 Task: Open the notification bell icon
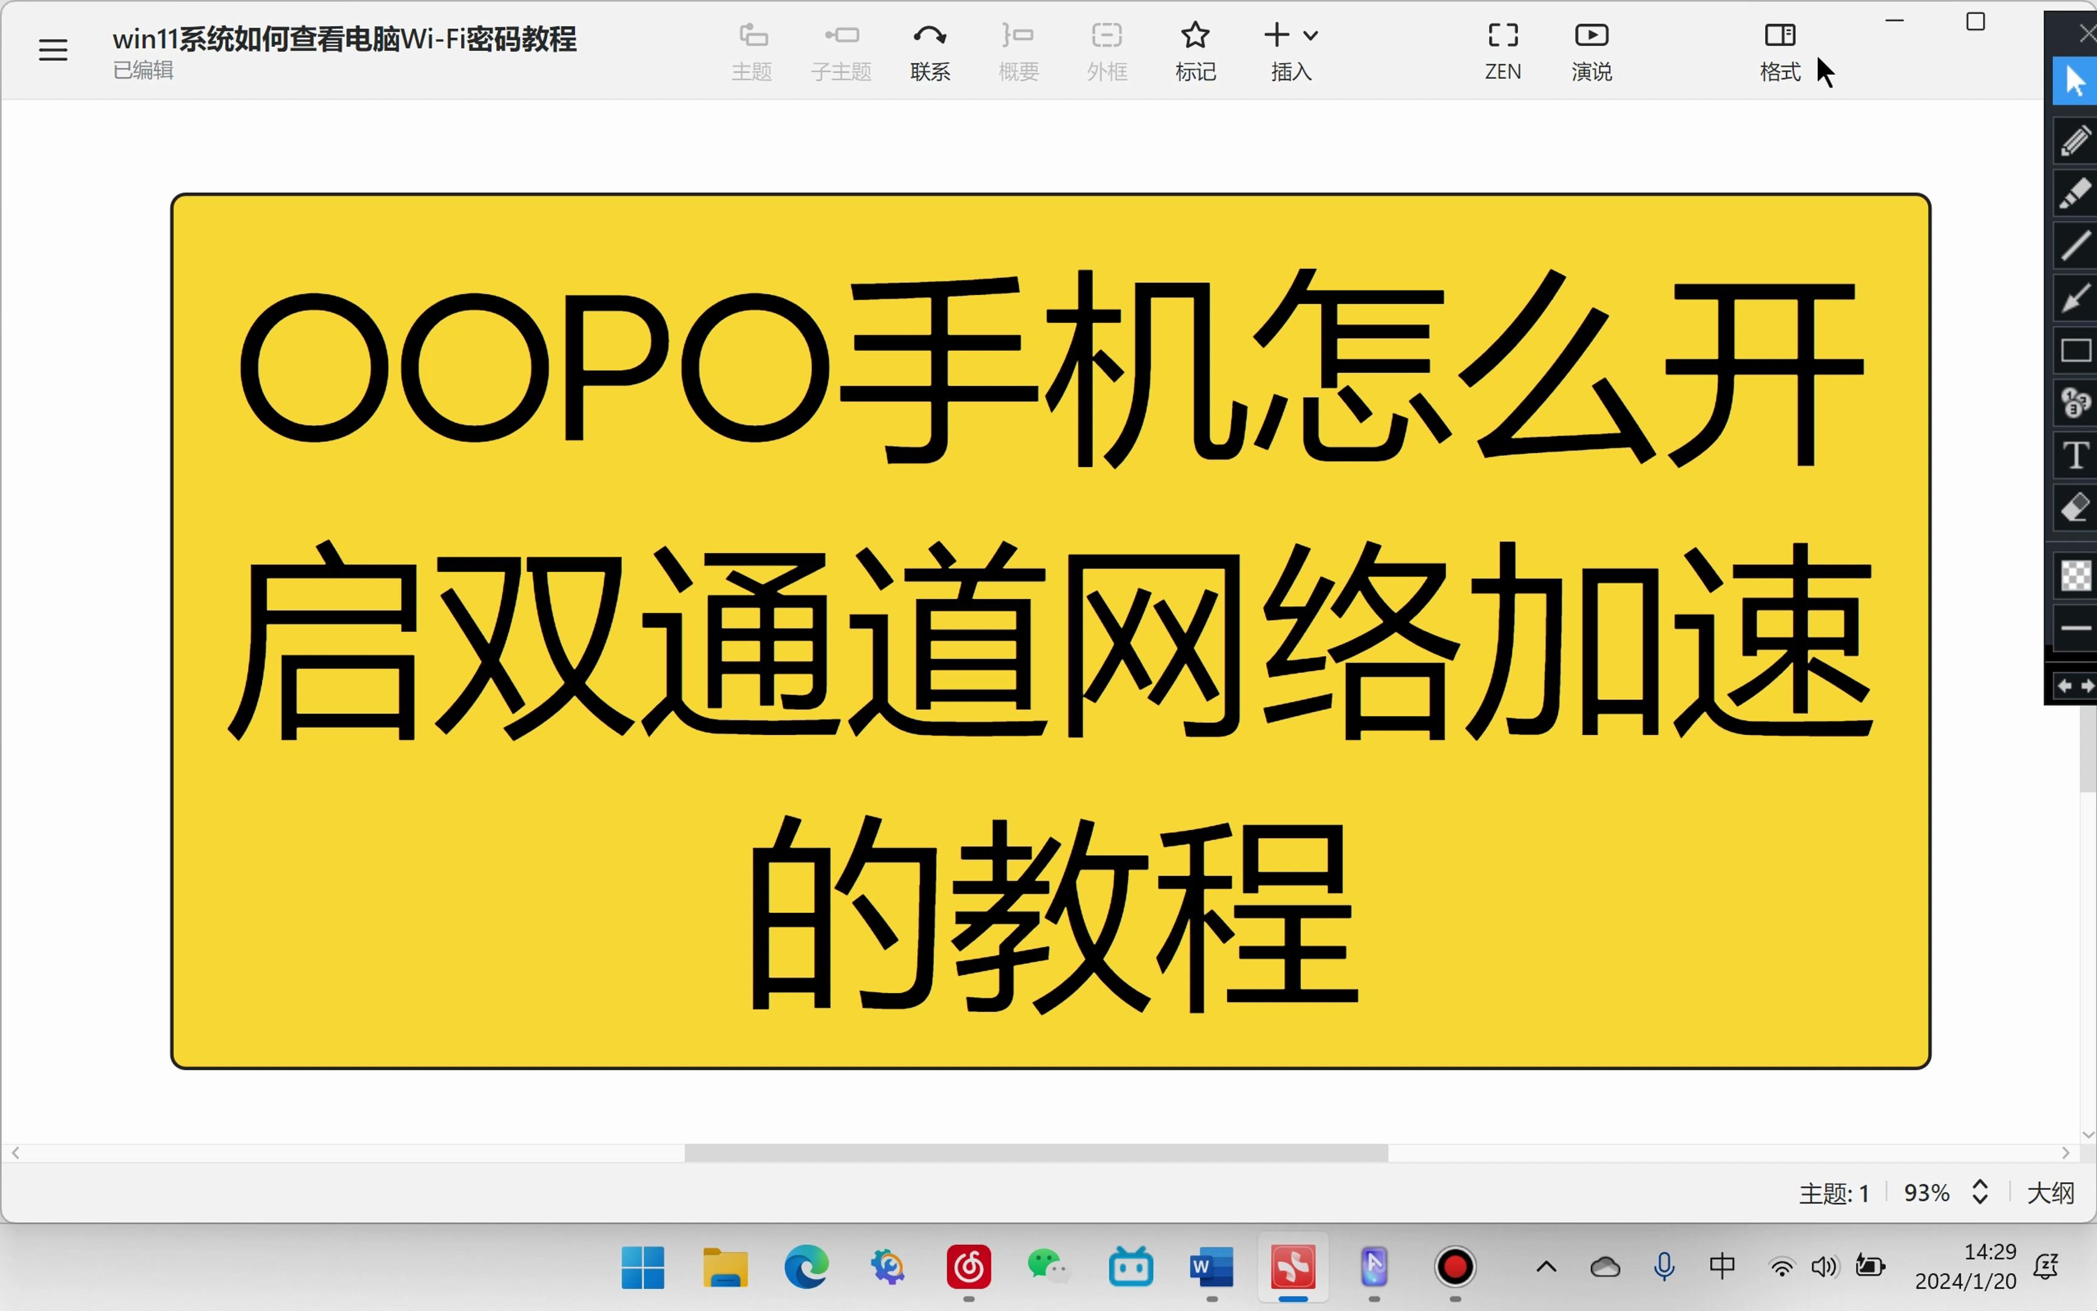coord(2046,1267)
